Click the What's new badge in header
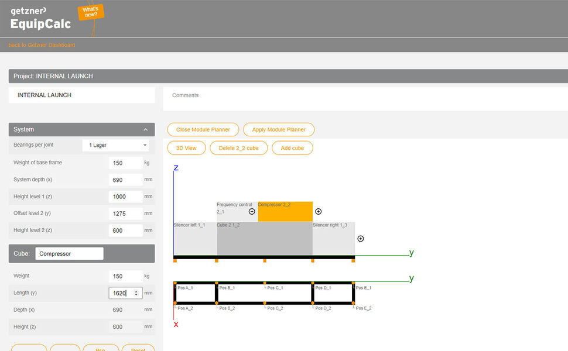The width and height of the screenshot is (568, 351). (91, 12)
